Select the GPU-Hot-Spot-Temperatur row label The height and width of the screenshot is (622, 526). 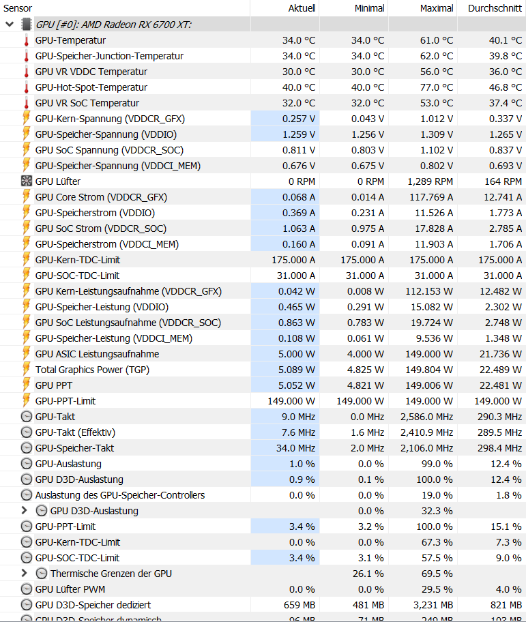click(91, 87)
